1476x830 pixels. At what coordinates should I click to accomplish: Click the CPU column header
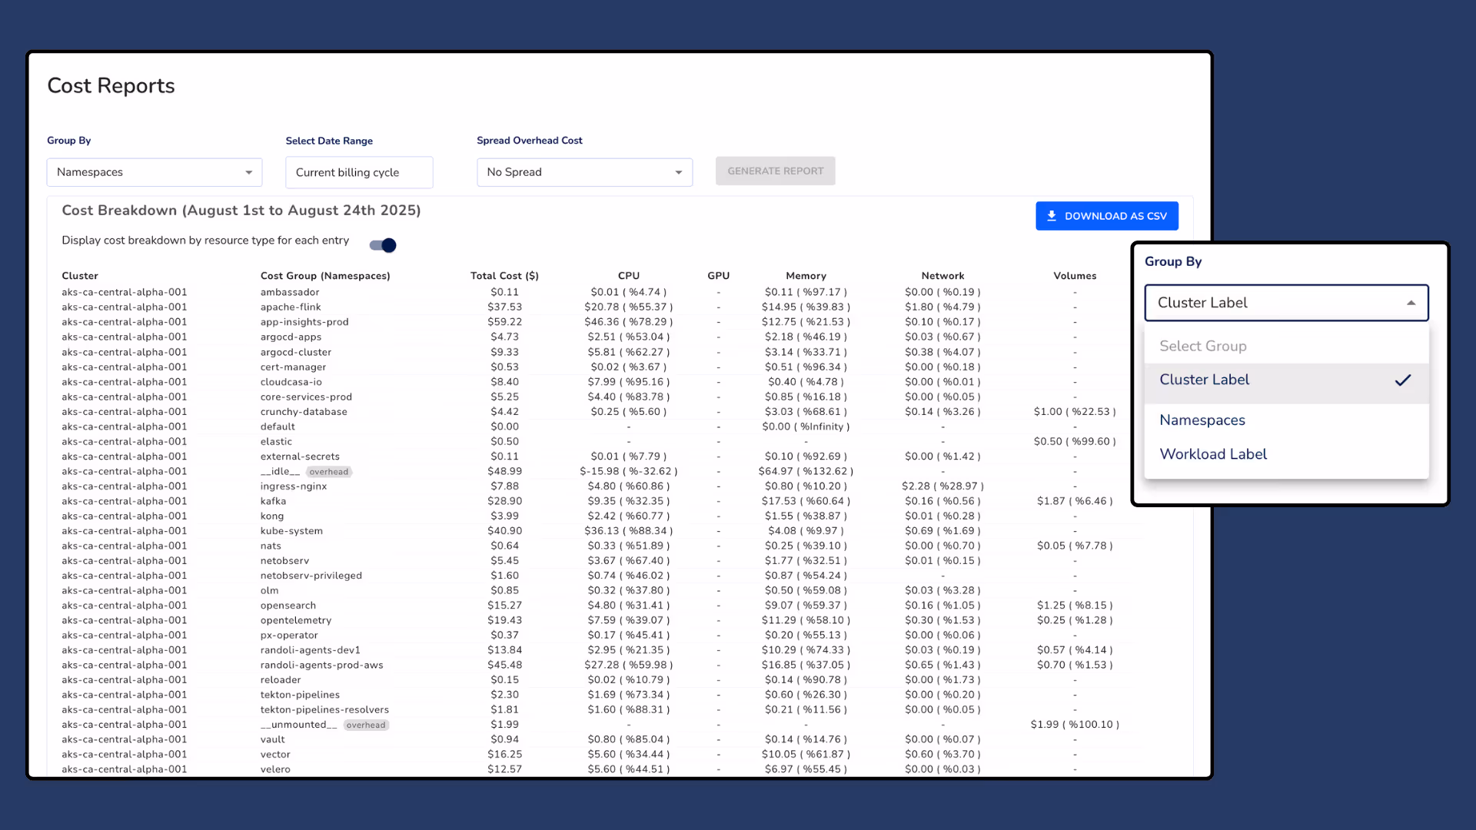(629, 276)
